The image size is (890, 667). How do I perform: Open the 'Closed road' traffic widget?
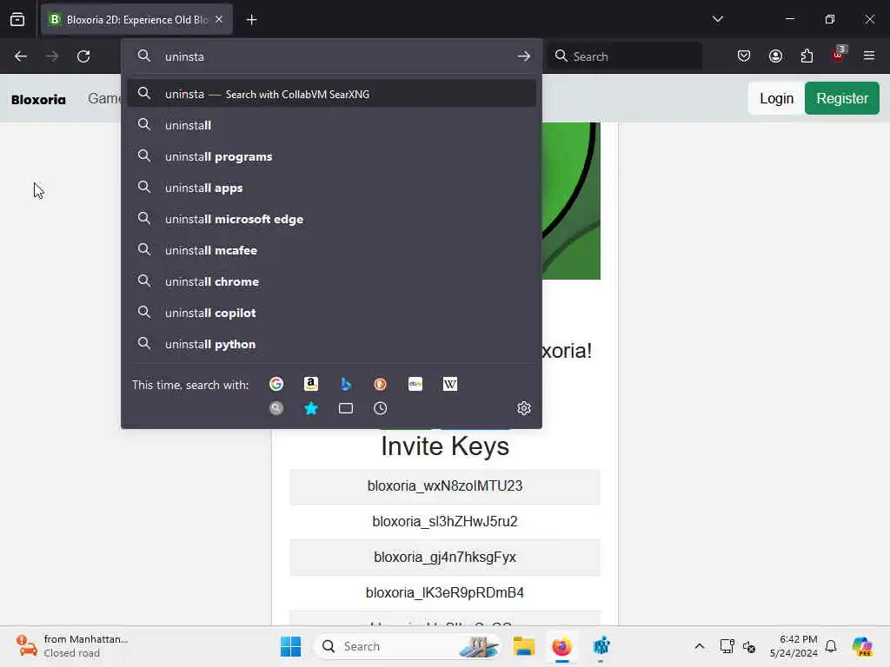point(73,646)
